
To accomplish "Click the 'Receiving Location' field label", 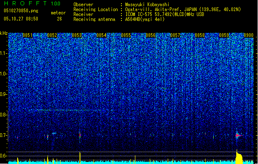I will [x=96, y=9].
